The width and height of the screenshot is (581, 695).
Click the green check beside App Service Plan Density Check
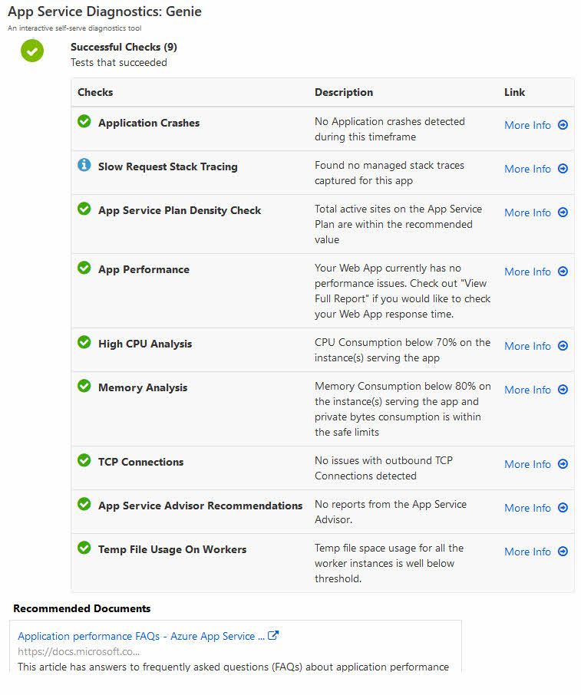click(x=84, y=209)
